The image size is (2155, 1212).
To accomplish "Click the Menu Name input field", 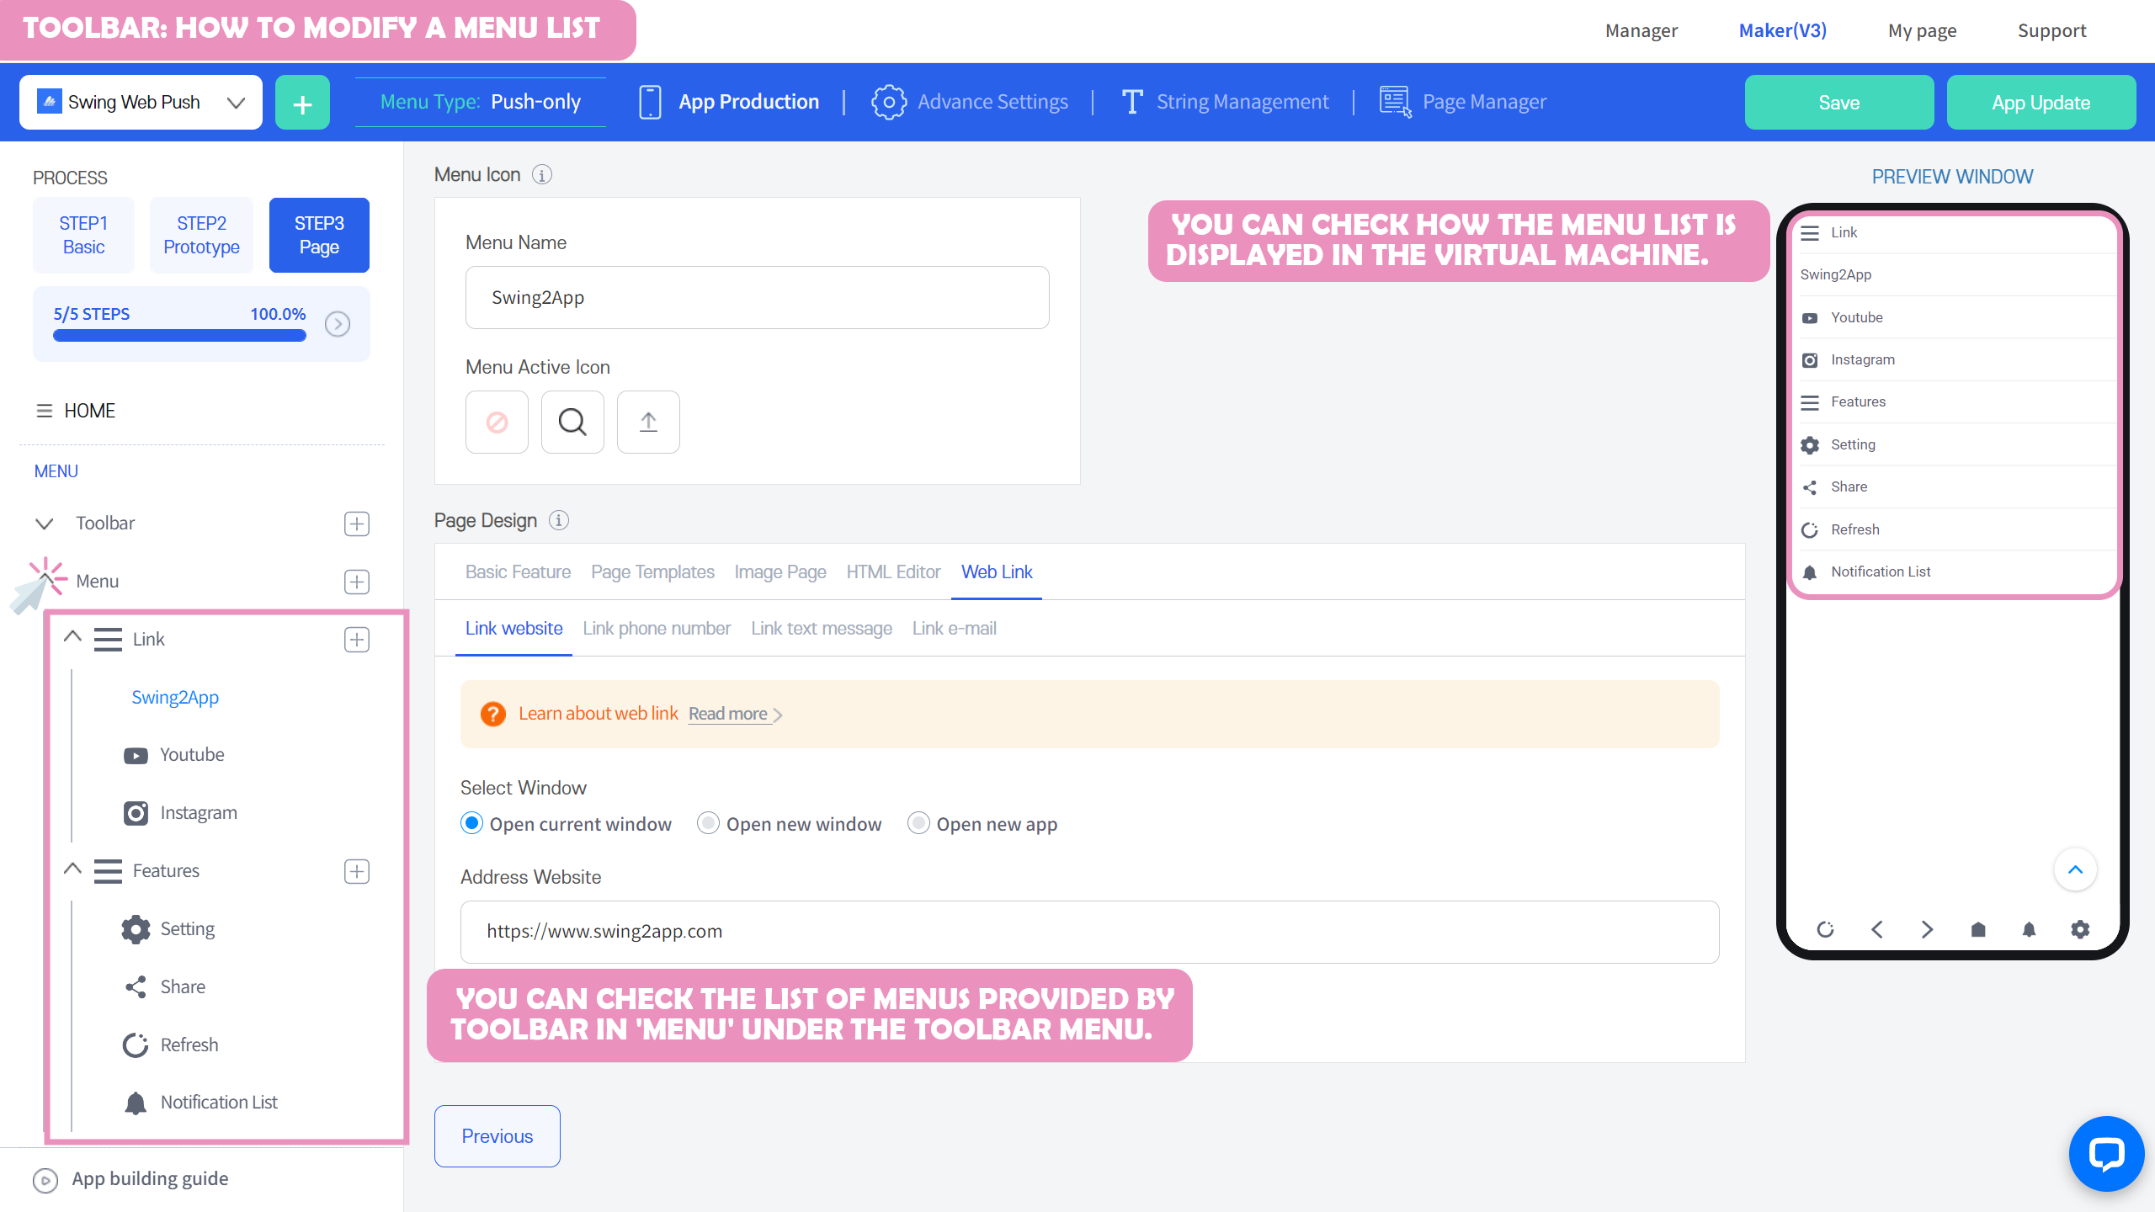I will pyautogui.click(x=757, y=298).
